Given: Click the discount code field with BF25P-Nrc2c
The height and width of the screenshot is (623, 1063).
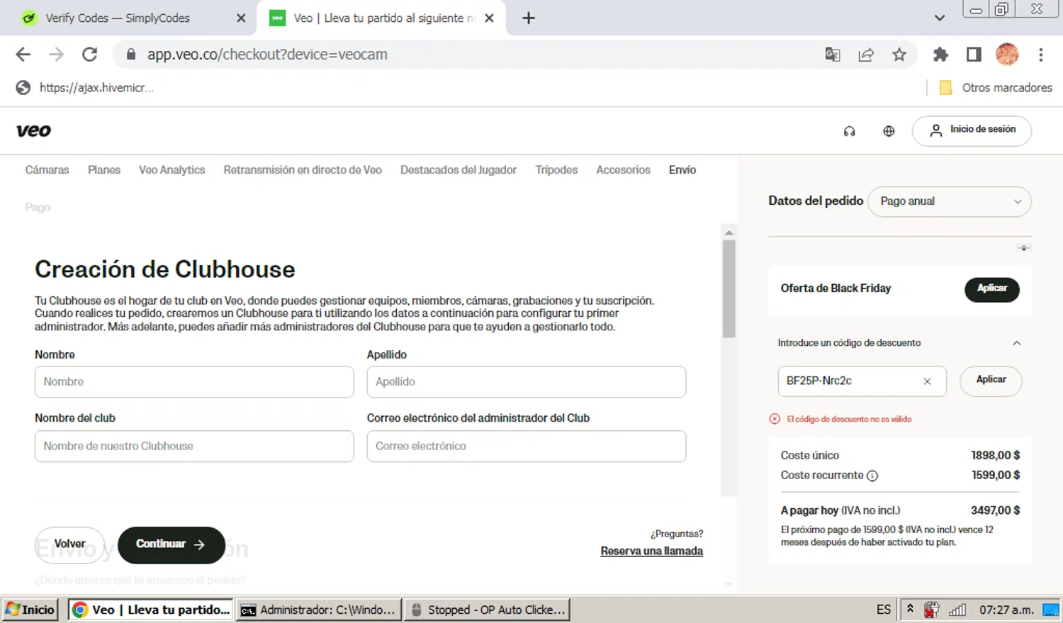Looking at the screenshot, I should pyautogui.click(x=862, y=381).
